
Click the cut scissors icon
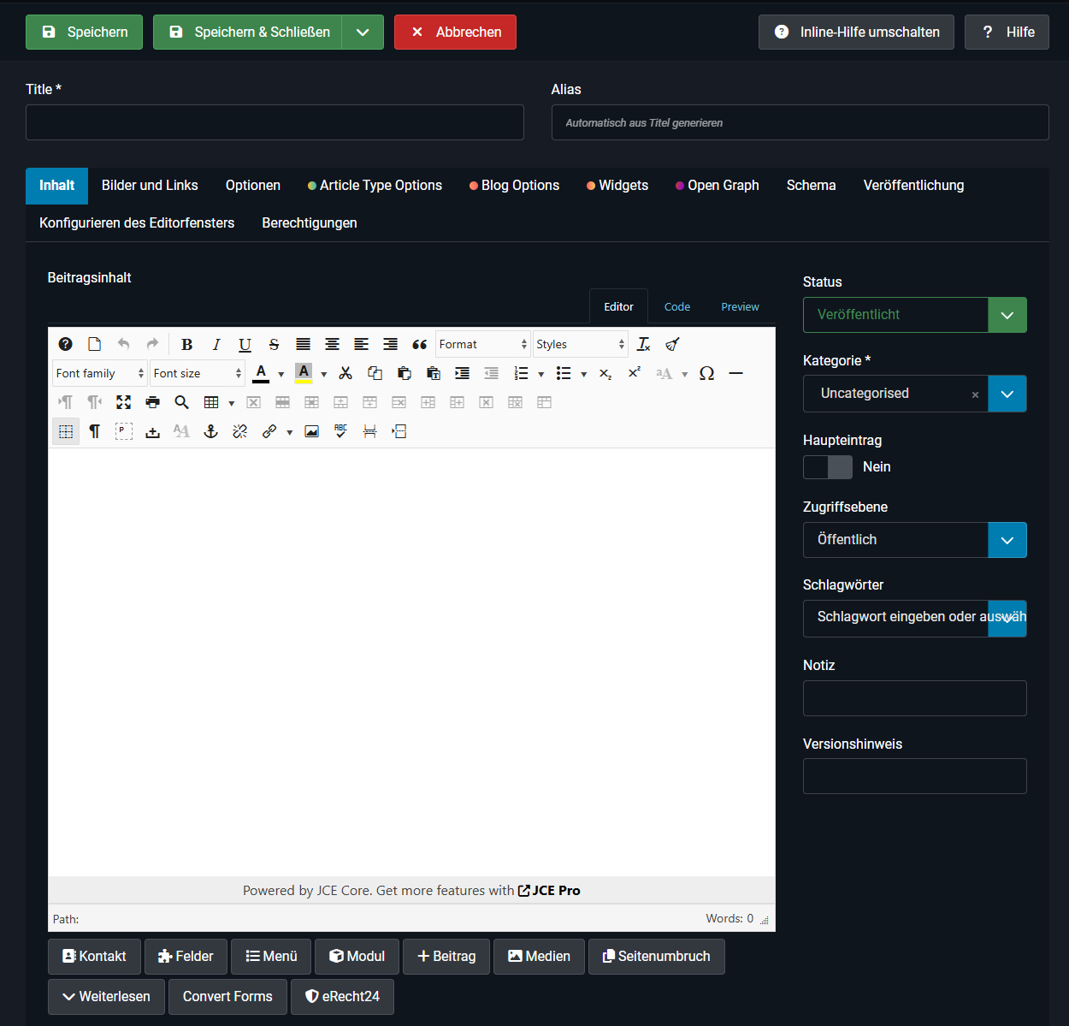346,373
